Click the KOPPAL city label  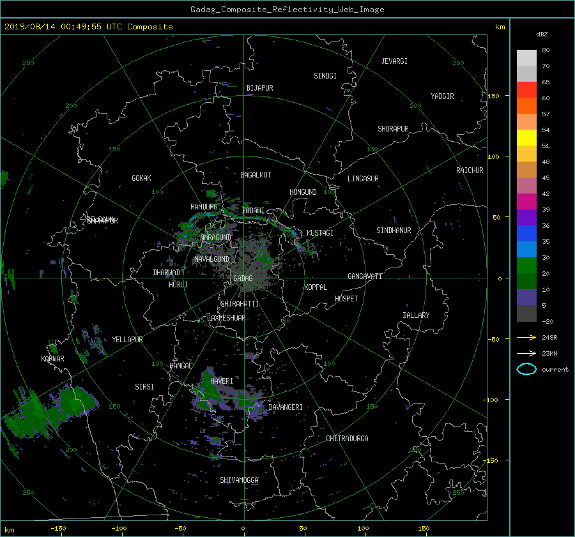coord(316,287)
